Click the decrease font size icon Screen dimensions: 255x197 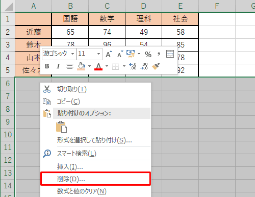pyautogui.click(x=120, y=54)
